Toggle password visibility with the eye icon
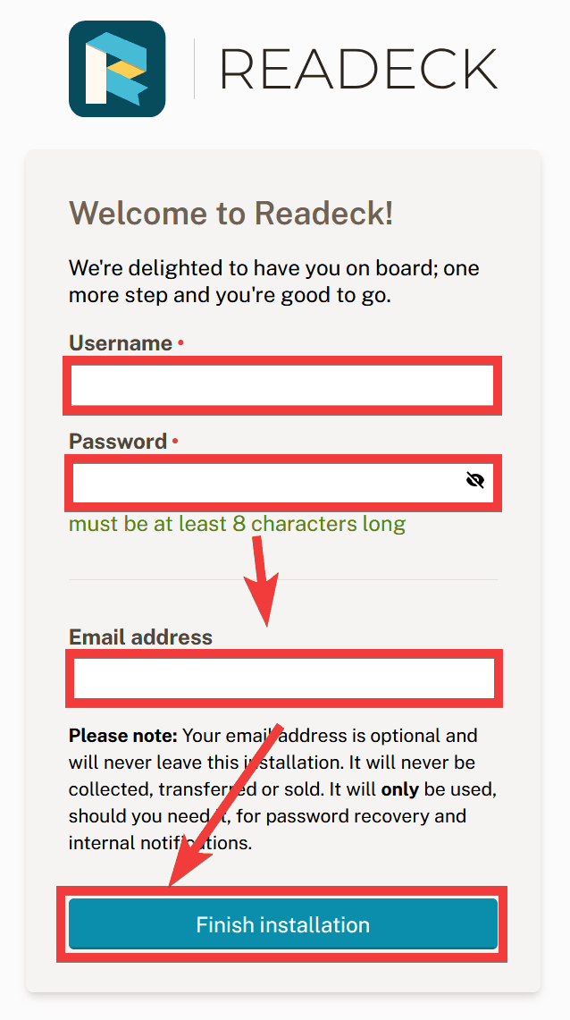570x1020 pixels. 475,481
